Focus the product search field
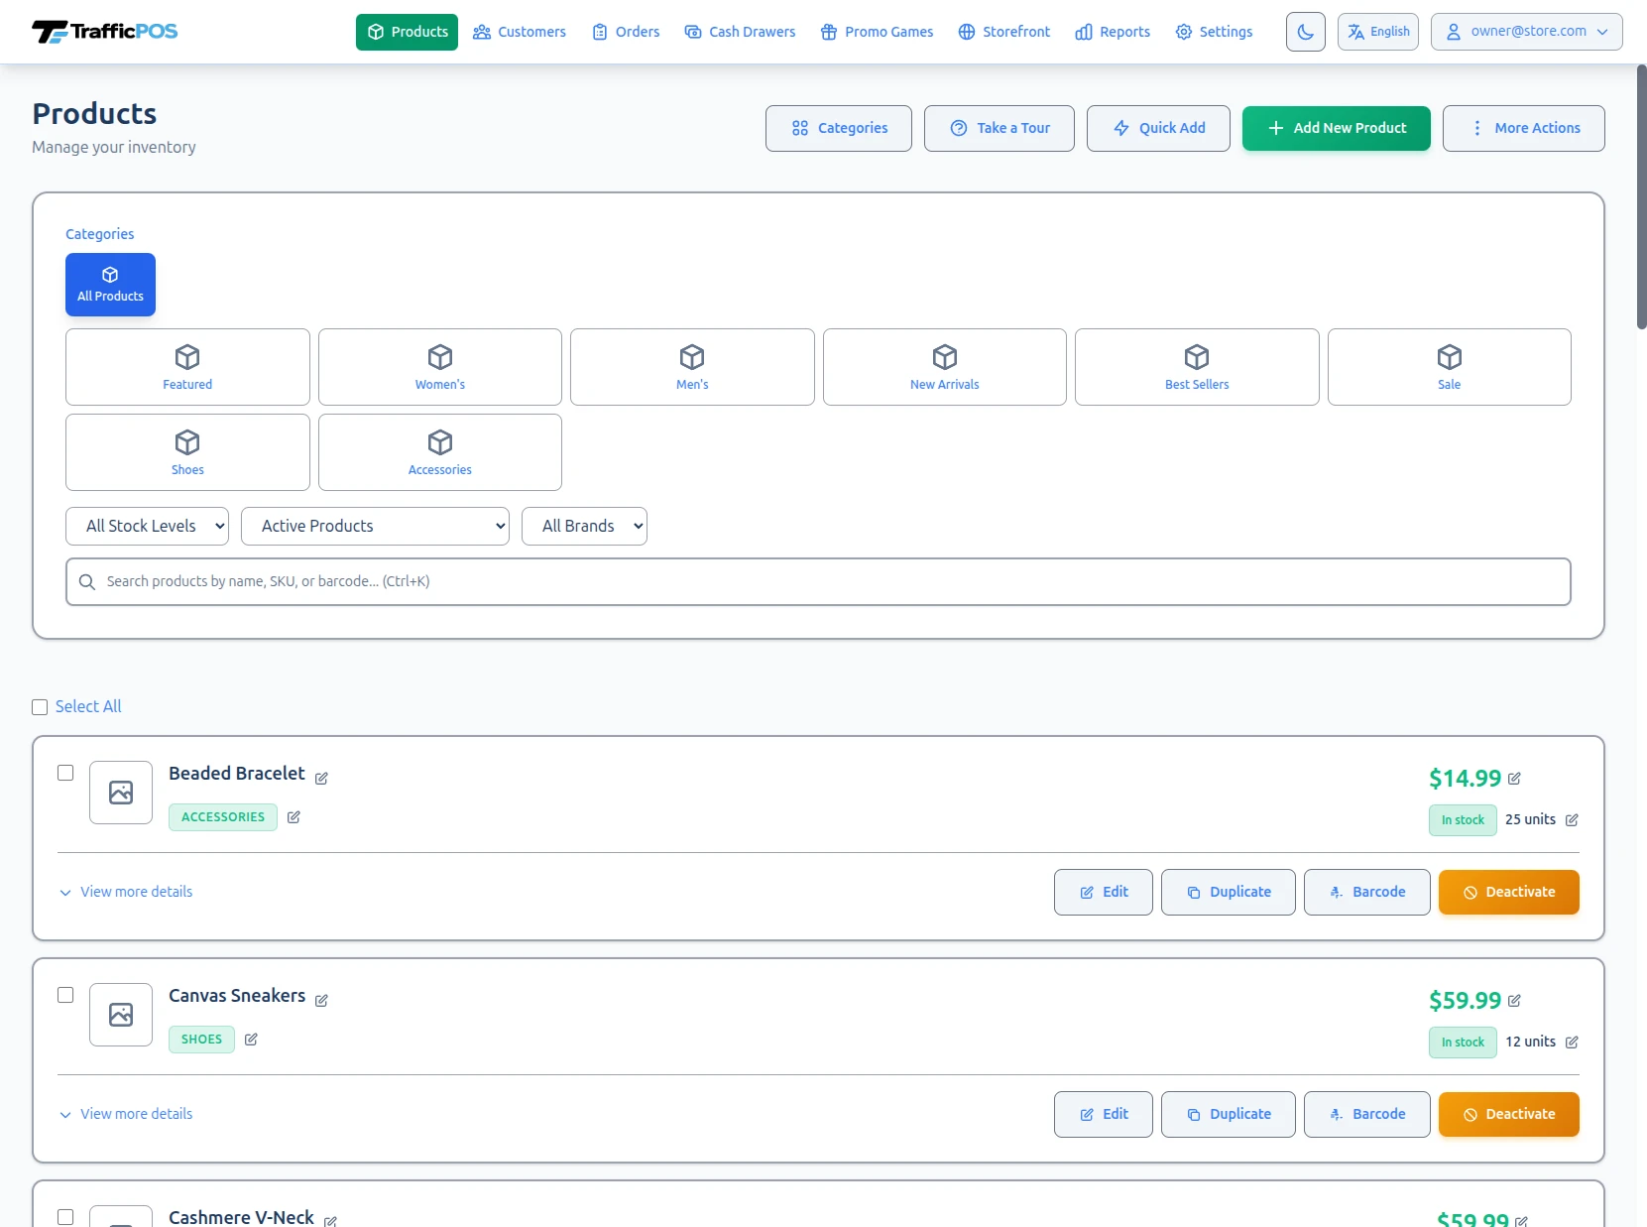 [818, 582]
